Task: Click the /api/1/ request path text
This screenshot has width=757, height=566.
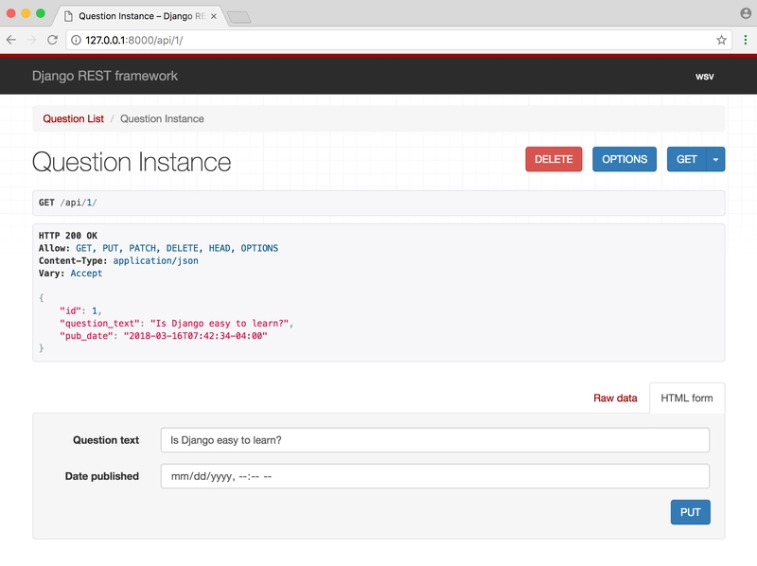Action: (x=79, y=203)
